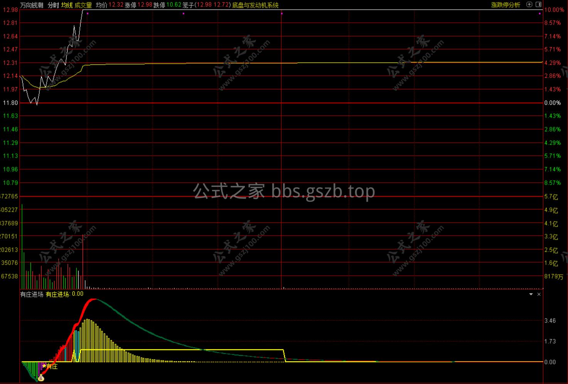This screenshot has width=568, height=384.
Task: Click the magenta marker at midday time line
Action: (x=282, y=13)
